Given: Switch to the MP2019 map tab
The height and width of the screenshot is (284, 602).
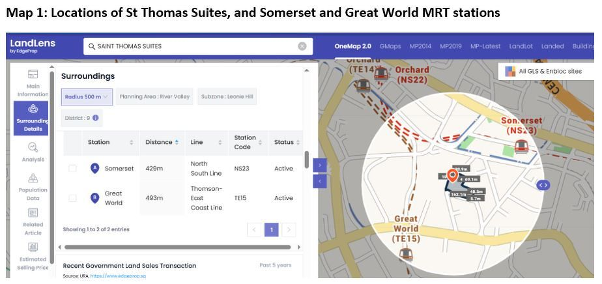Looking at the screenshot, I should coord(450,46).
